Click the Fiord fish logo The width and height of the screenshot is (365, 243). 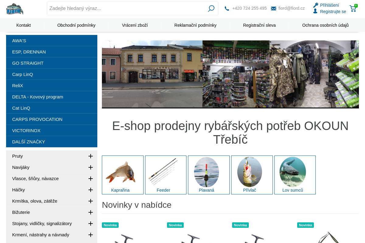coord(15,9)
